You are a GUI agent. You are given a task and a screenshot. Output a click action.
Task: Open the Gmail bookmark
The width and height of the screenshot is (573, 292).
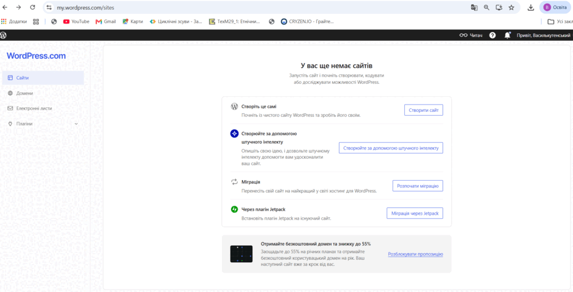pos(105,21)
